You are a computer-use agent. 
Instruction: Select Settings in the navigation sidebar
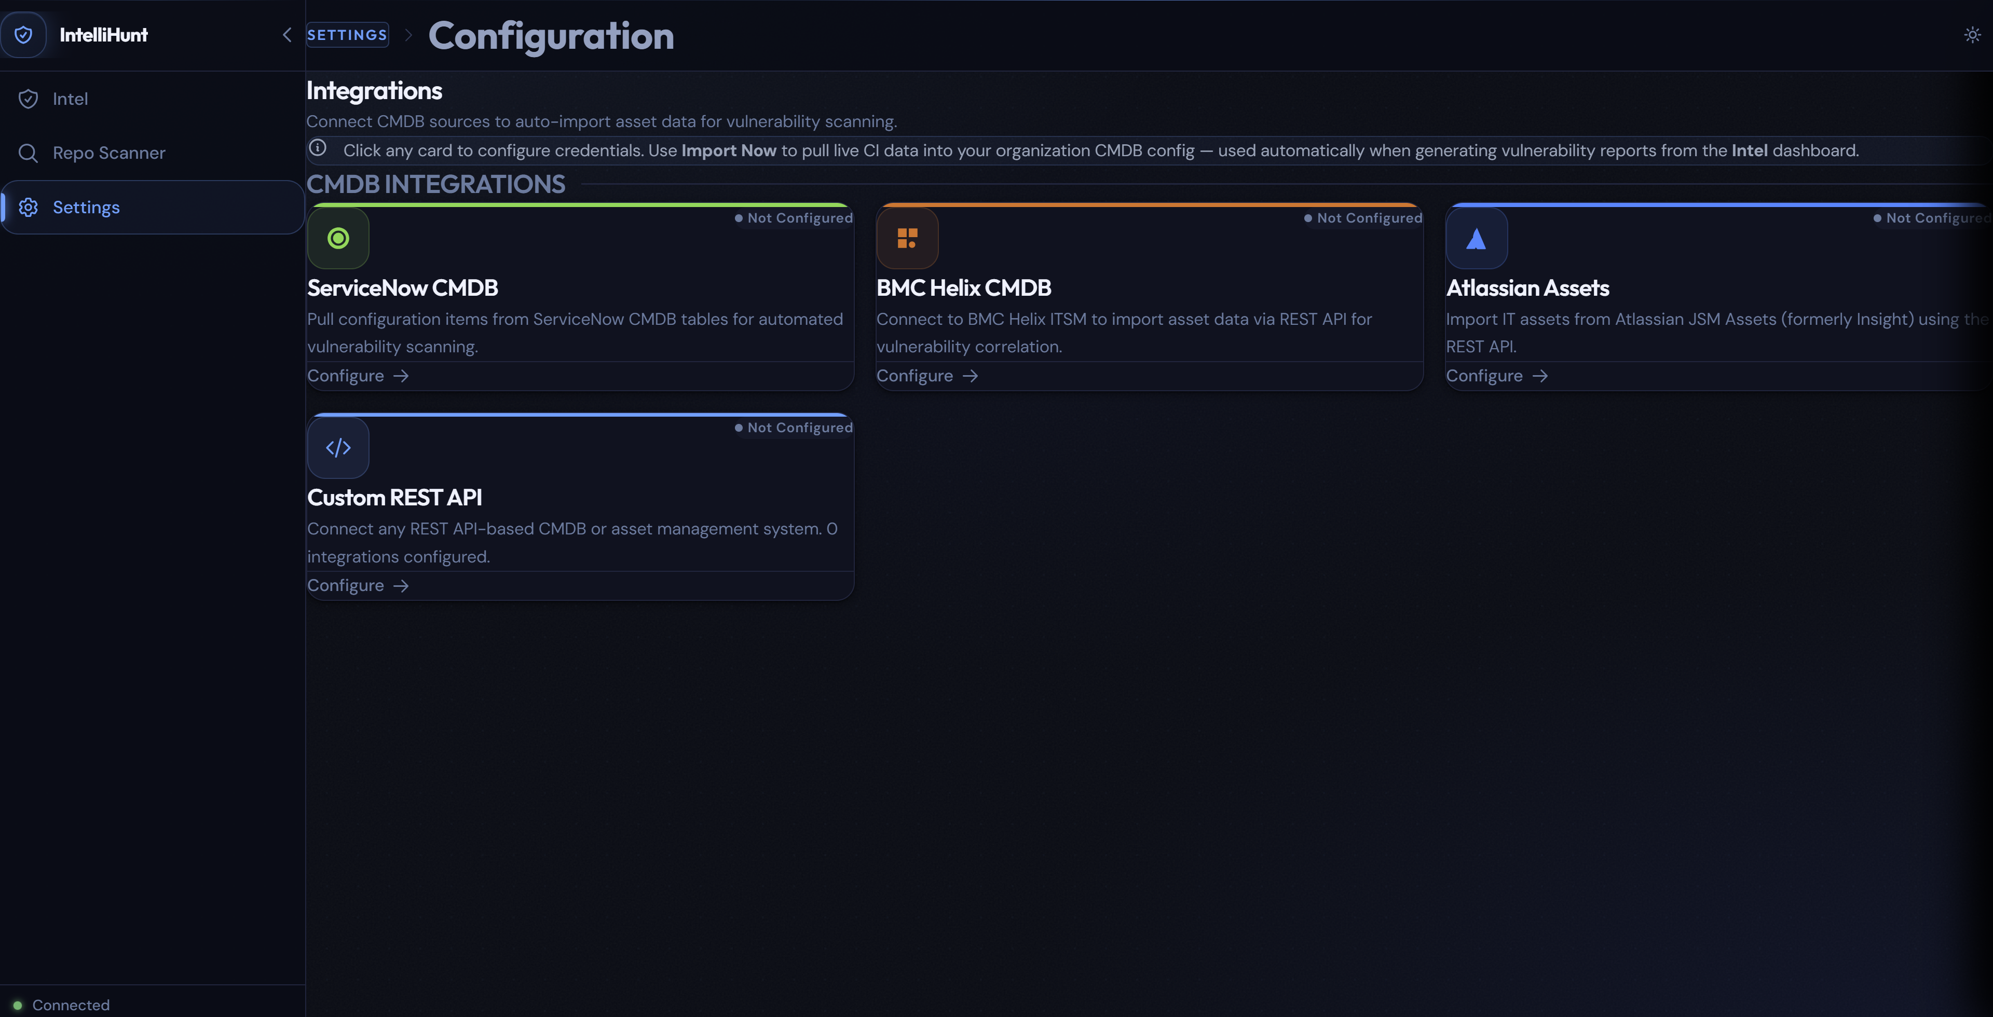pyautogui.click(x=86, y=207)
